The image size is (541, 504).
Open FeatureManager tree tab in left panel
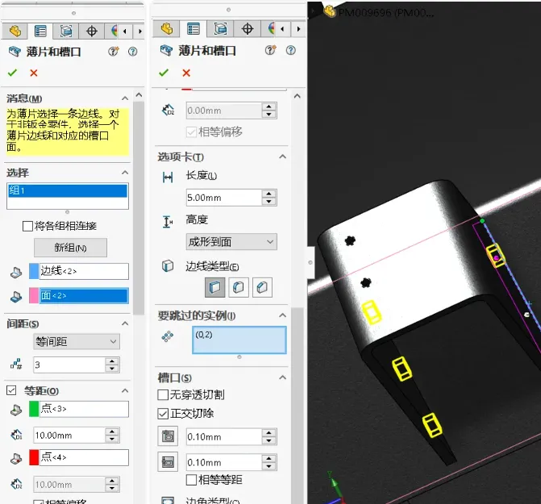click(x=13, y=31)
